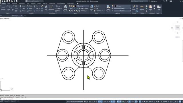The width and height of the screenshot is (183, 103).
Task: Select the Circle tool
Action: point(8,8)
